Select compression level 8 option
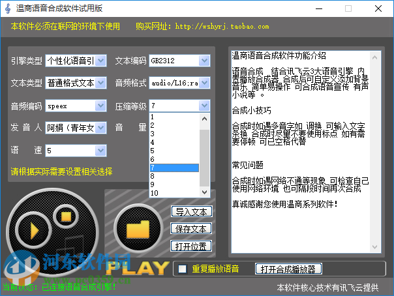 (174, 176)
